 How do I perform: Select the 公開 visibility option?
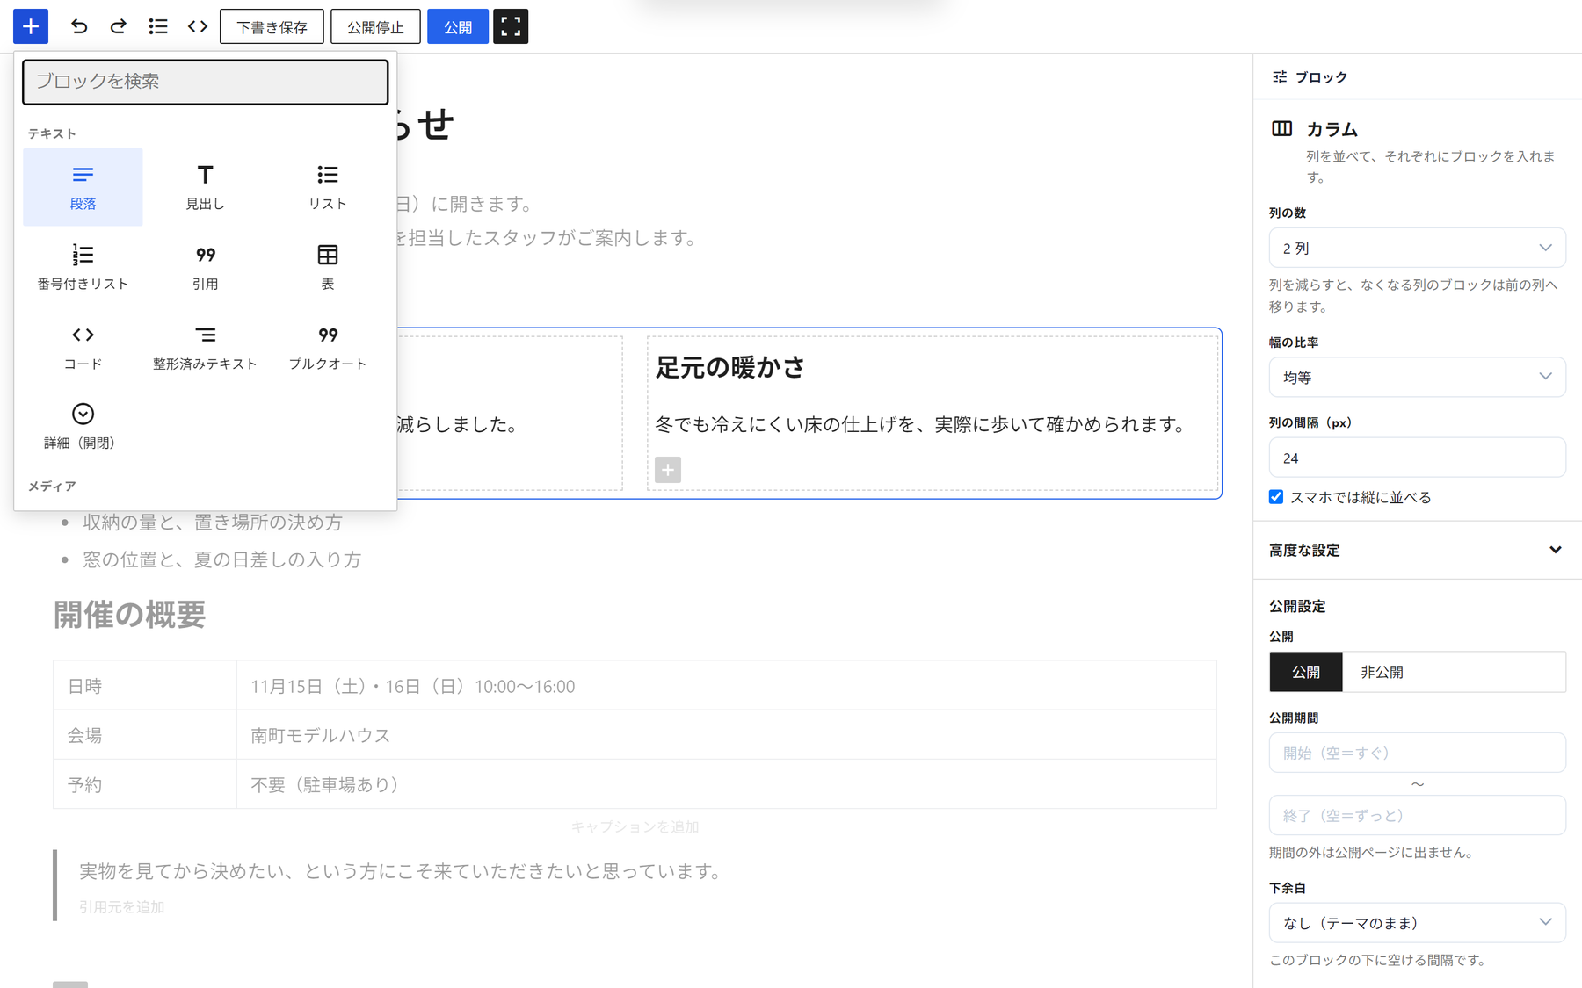1306,672
